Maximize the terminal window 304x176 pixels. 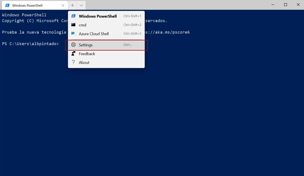coord(285,5)
